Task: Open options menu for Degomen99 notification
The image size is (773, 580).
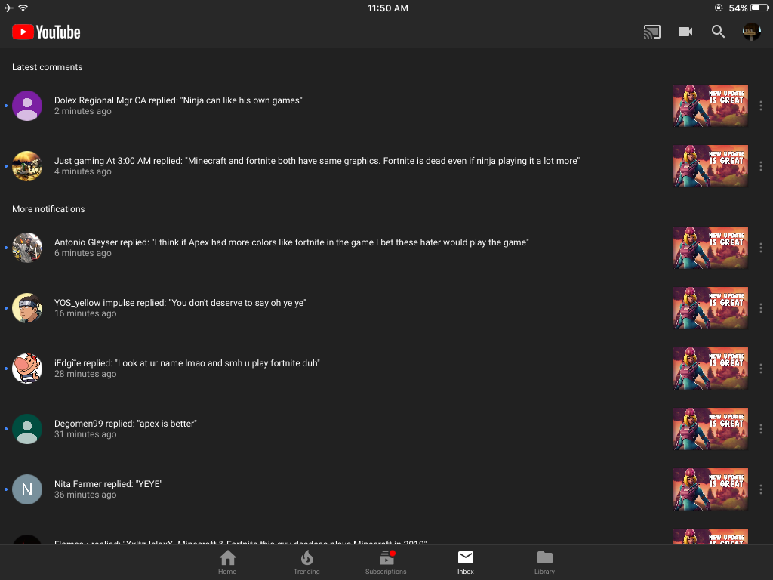Action: (761, 429)
